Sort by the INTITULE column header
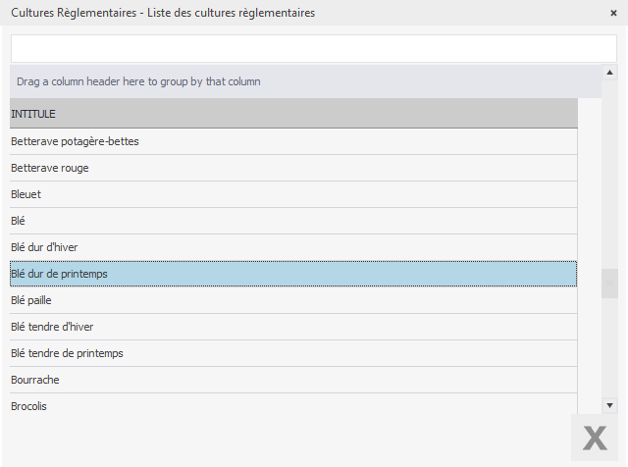Viewport: 628px width, 467px height. pyautogui.click(x=293, y=114)
